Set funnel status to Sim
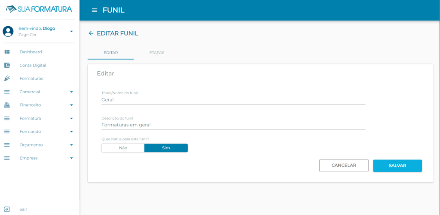The height and width of the screenshot is (215, 440). tap(166, 148)
